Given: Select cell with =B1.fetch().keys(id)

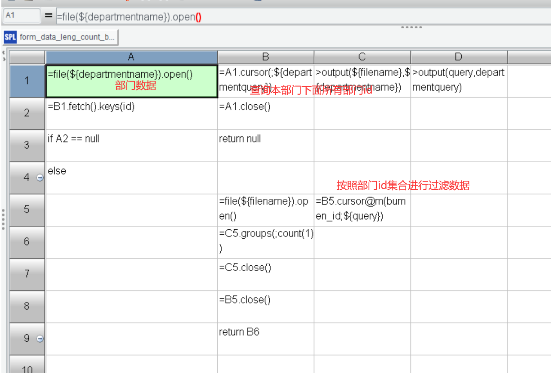Looking at the screenshot, I should pos(131,113).
